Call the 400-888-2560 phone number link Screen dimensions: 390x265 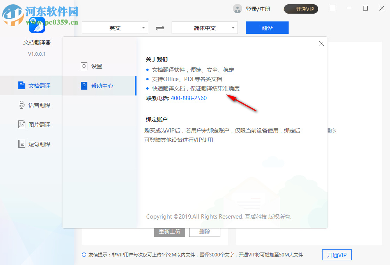pos(189,98)
